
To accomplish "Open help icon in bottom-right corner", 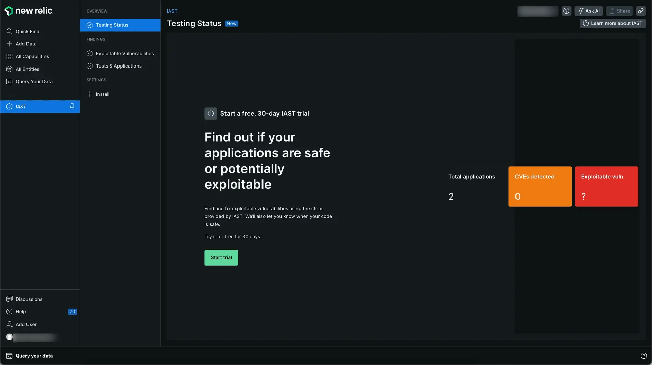I will pos(644,356).
